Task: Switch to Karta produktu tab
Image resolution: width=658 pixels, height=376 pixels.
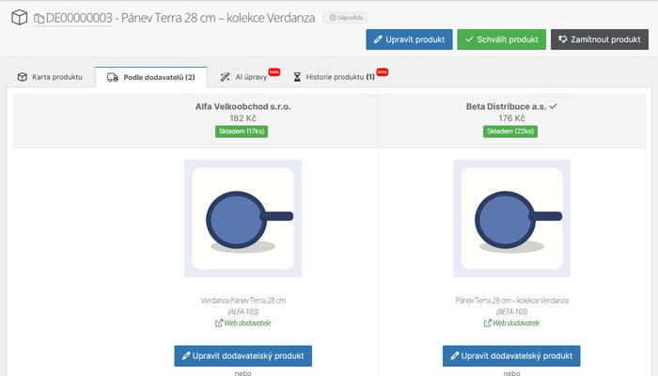Action: coord(50,77)
